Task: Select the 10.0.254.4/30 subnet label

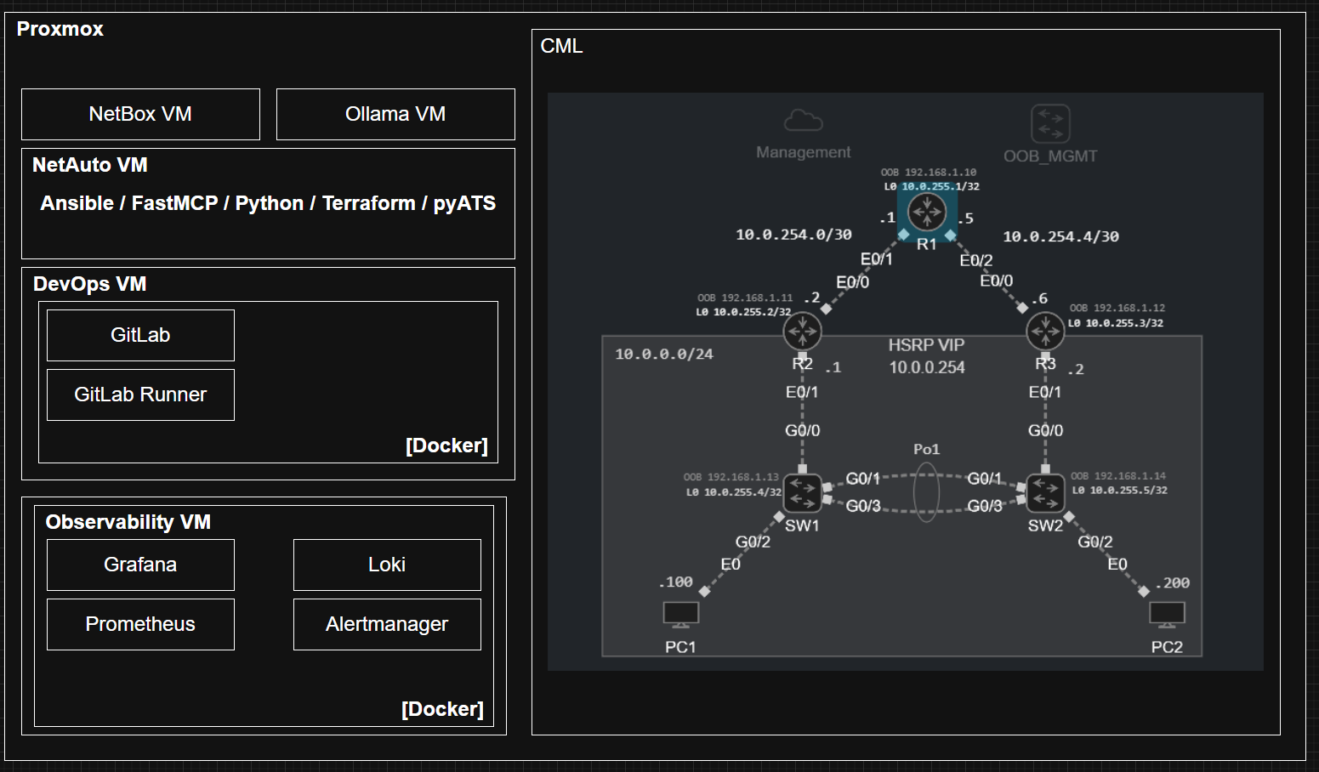Action: click(1060, 236)
